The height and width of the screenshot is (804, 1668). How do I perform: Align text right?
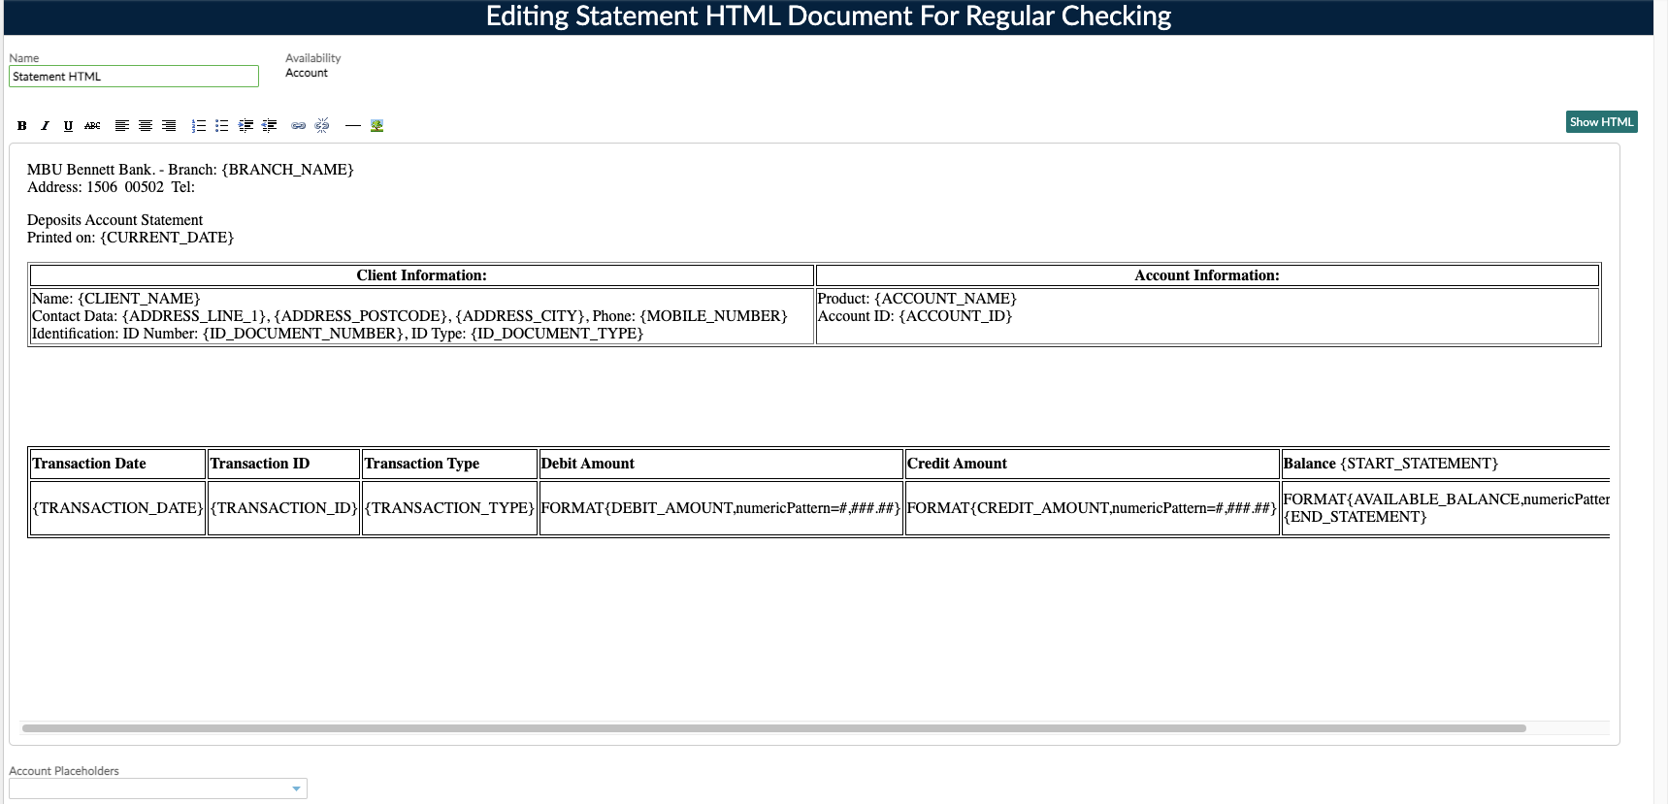coord(169,125)
